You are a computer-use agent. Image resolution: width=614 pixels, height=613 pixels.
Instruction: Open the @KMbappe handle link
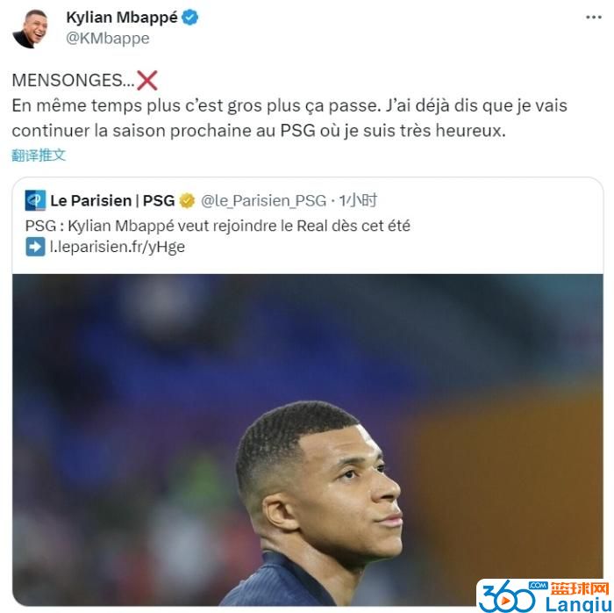(108, 39)
